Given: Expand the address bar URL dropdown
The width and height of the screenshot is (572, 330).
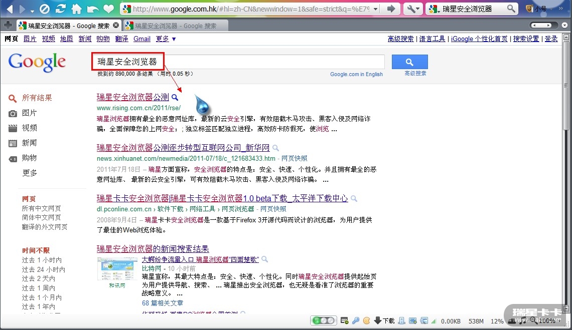Looking at the screenshot, I should (x=375, y=9).
